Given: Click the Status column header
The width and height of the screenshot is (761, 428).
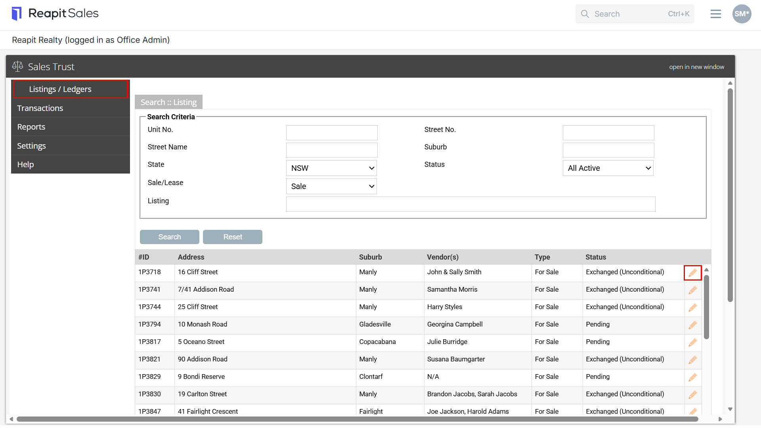Looking at the screenshot, I should tap(596, 257).
